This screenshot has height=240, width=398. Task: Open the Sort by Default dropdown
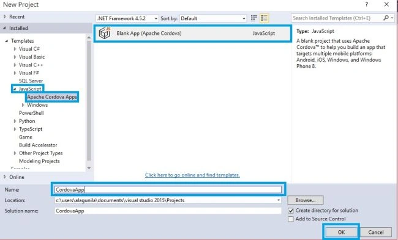click(213, 18)
